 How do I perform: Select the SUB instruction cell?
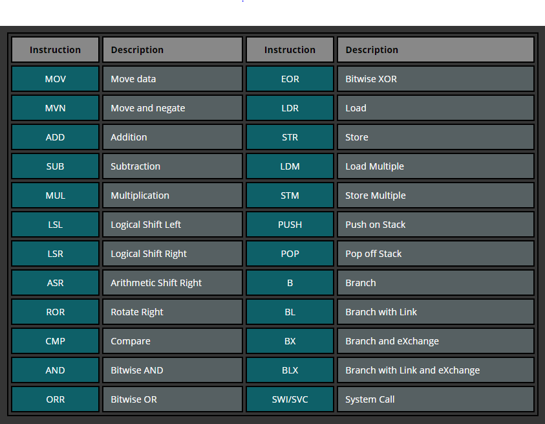[55, 166]
